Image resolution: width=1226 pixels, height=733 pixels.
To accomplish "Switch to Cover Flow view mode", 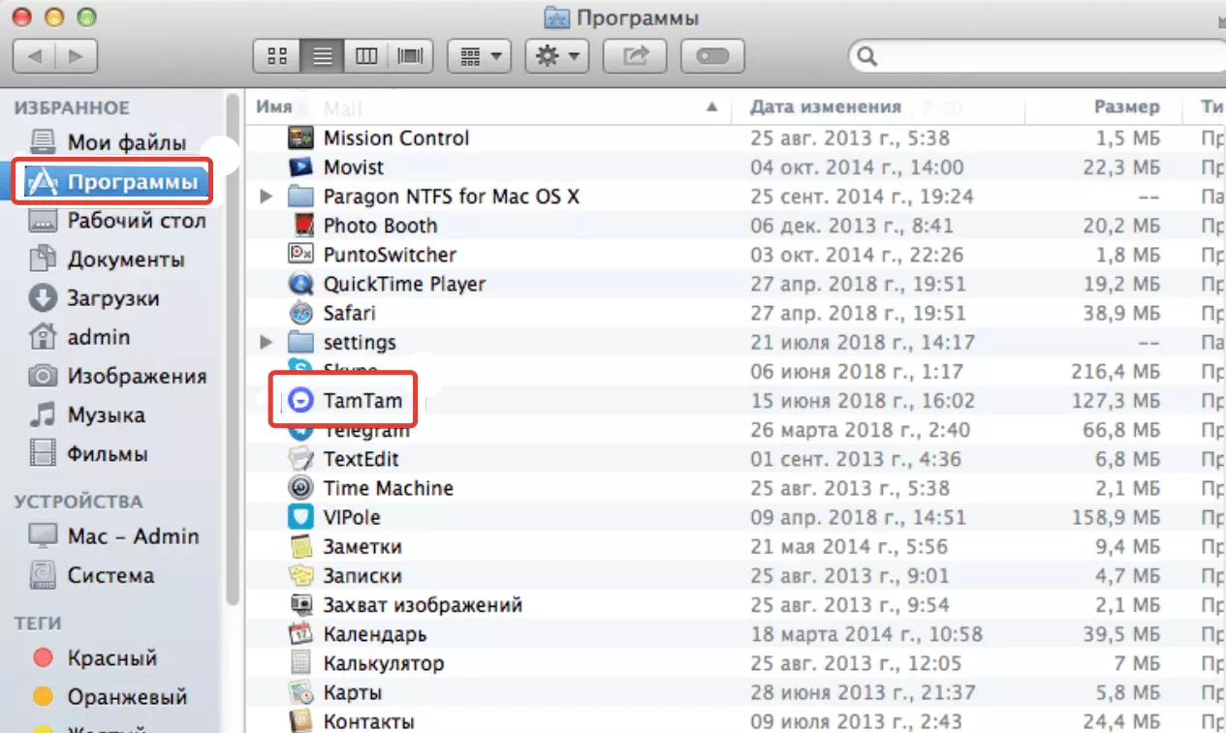I will click(411, 56).
